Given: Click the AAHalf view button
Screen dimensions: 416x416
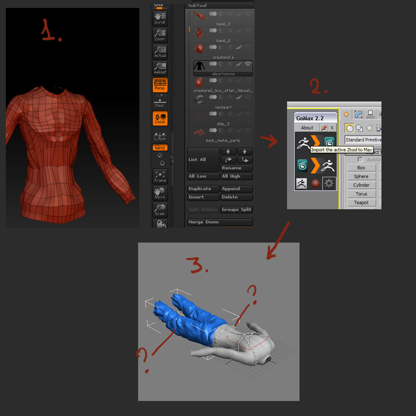Looking at the screenshot, I should pyautogui.click(x=160, y=68).
